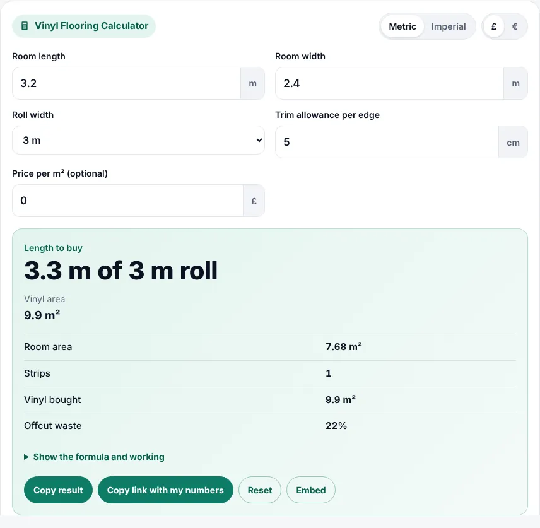Click the £ suffix in the price field

coord(254,201)
